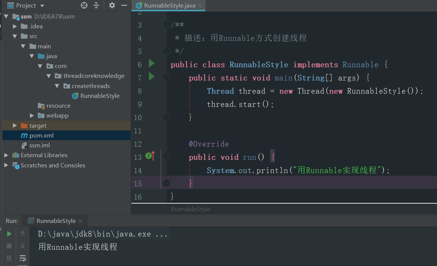
Task: Select the target folder row
Action: (x=66, y=125)
